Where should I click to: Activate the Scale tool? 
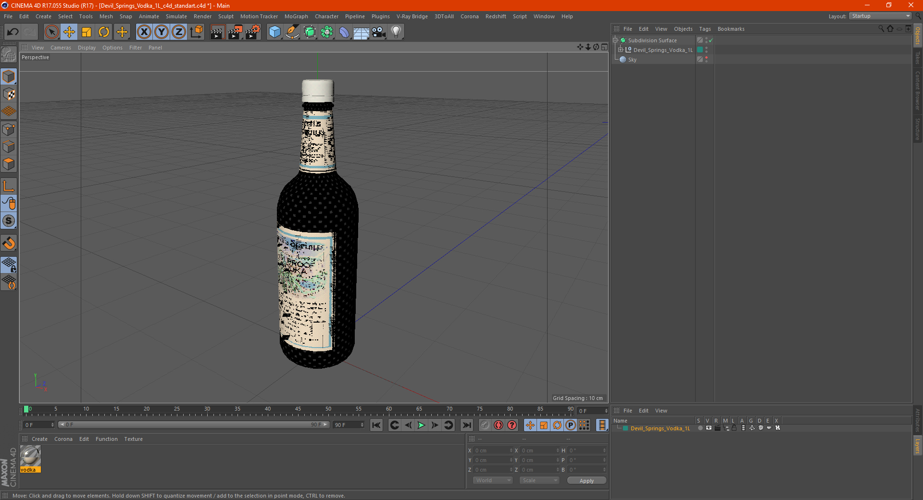click(87, 32)
